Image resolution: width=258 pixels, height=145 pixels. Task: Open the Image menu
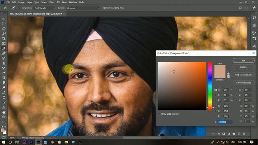[x=21, y=2]
